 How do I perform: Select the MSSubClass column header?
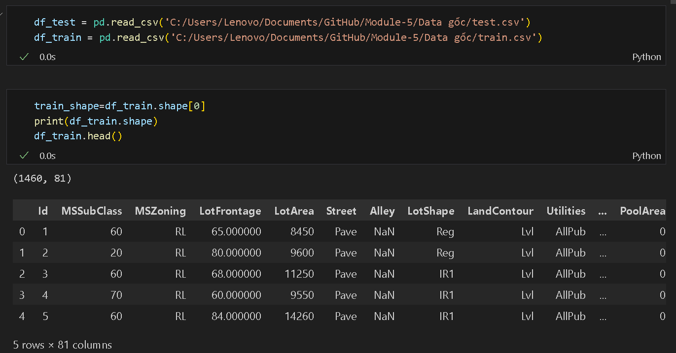click(x=92, y=211)
